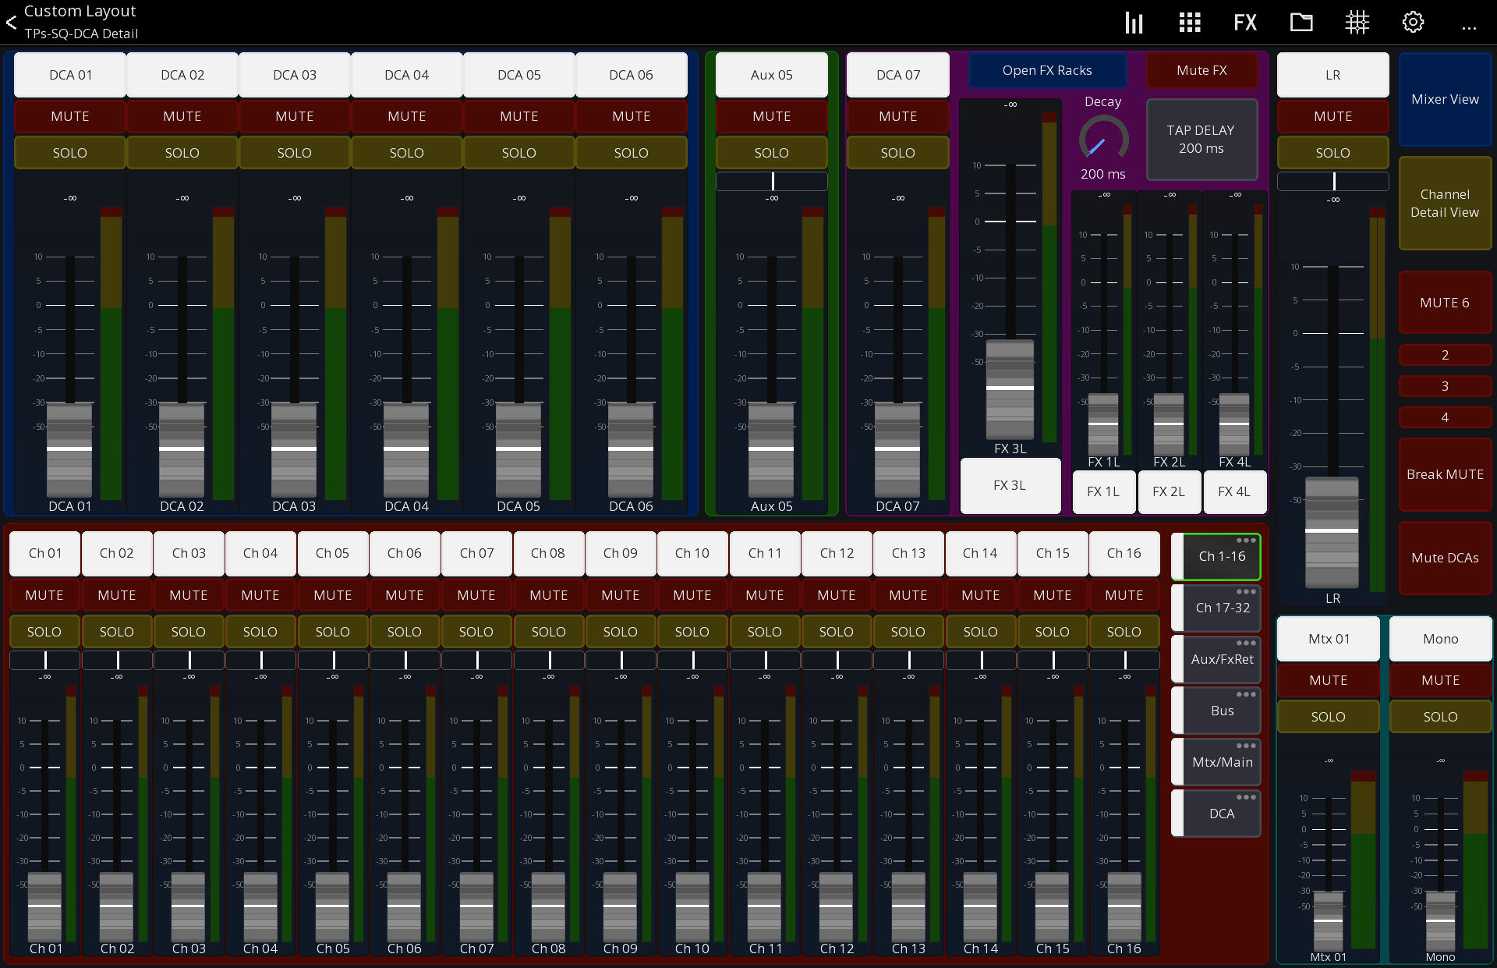Open the three-dot overflow menu

[x=1469, y=28]
